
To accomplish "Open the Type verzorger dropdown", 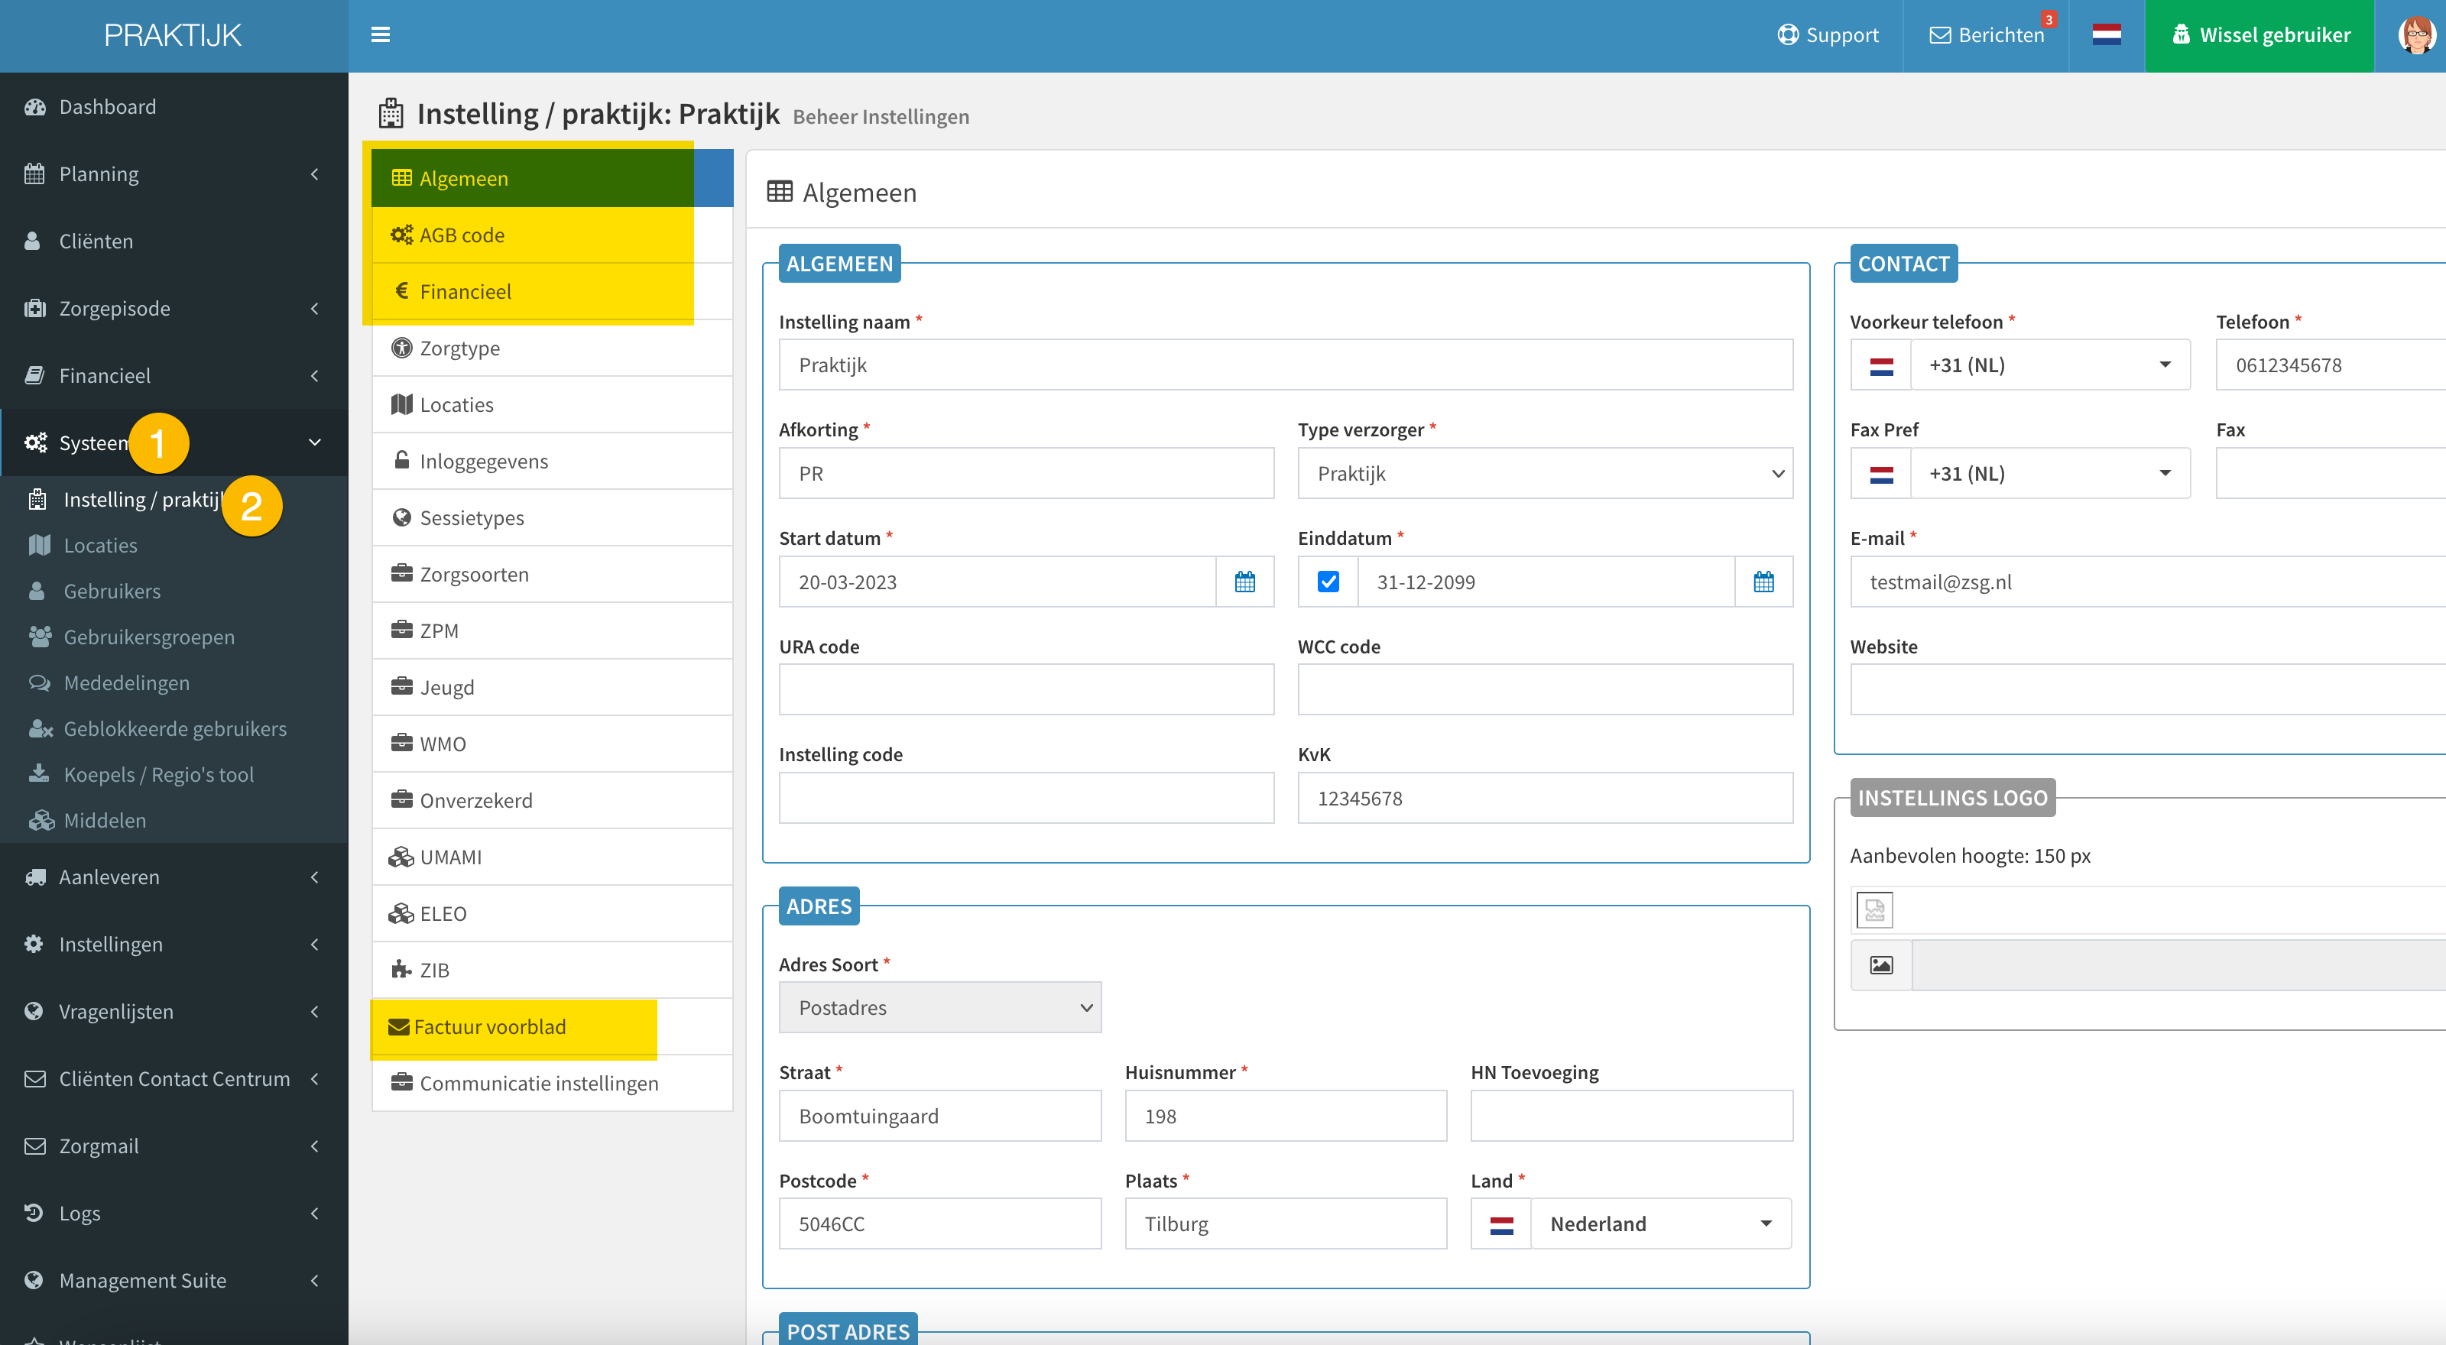I will click(1545, 474).
